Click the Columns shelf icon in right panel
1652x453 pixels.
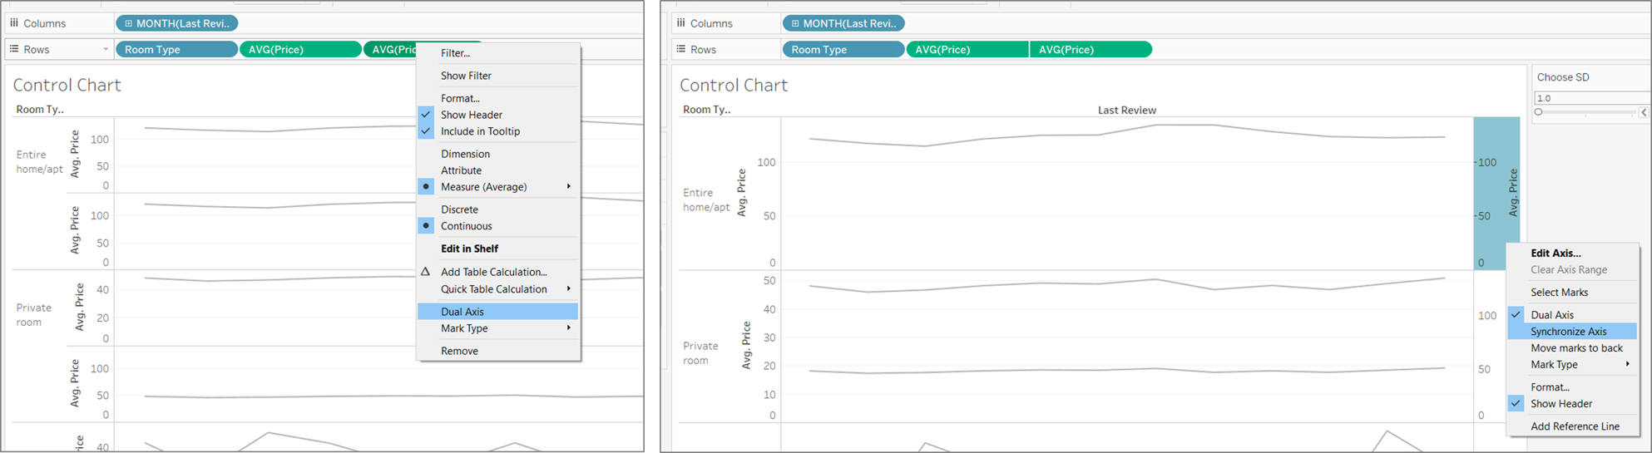681,23
